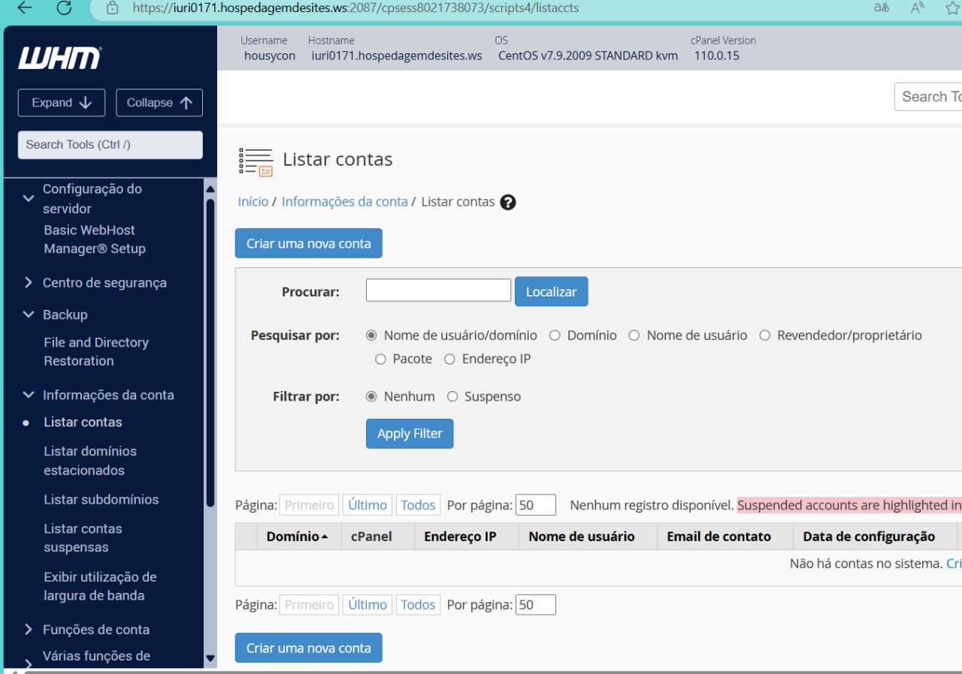Click the Primeiro button above the table
The image size is (962, 674).
coord(309,505)
